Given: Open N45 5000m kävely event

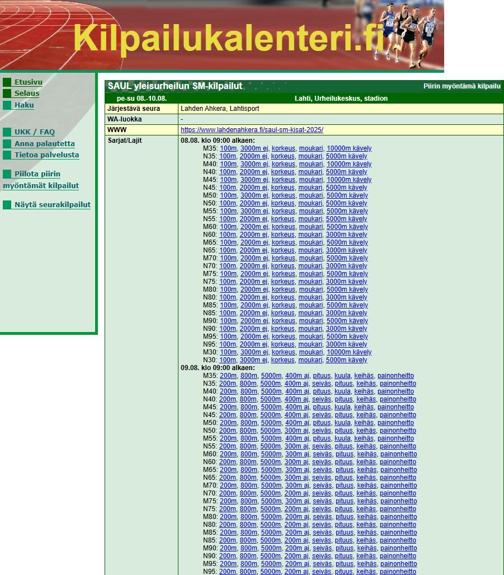Looking at the screenshot, I should [346, 188].
